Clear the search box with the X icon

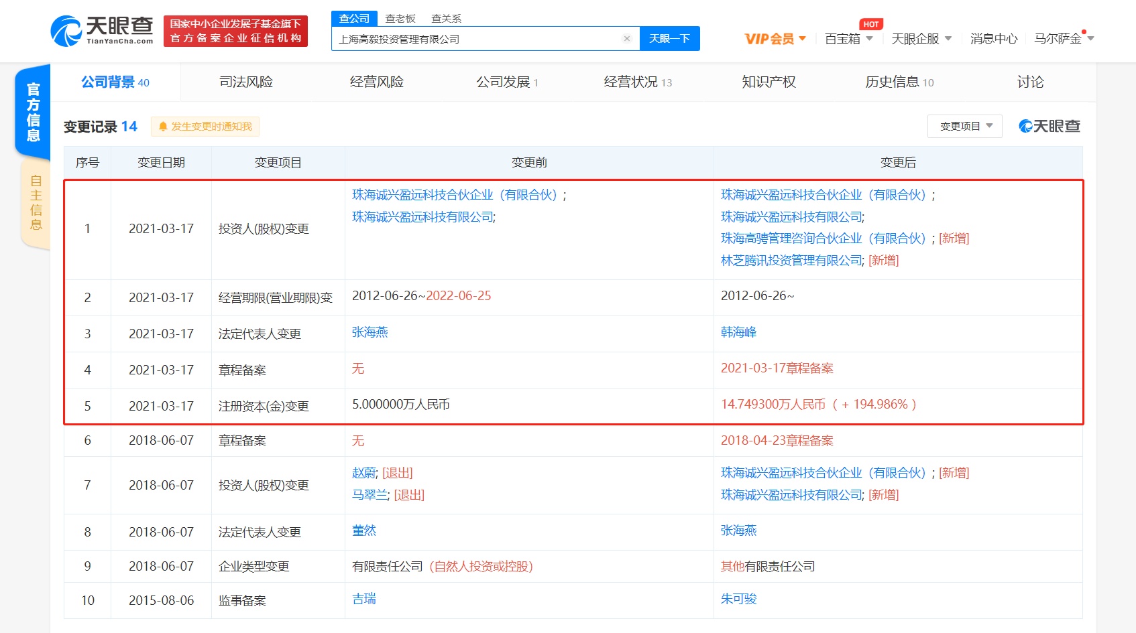tap(626, 39)
